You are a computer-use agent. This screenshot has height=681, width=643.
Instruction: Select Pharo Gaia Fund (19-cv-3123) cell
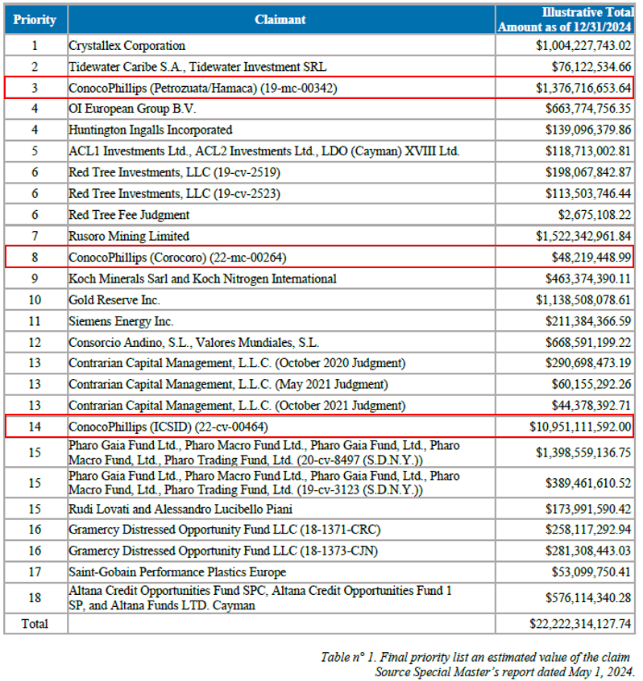click(281, 483)
